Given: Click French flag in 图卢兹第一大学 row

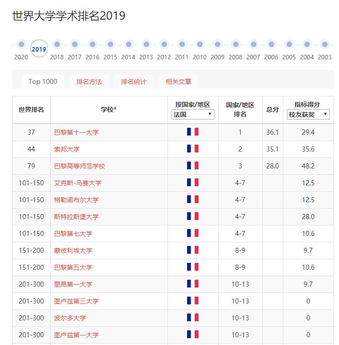Looking at the screenshot, I should coord(193,335).
